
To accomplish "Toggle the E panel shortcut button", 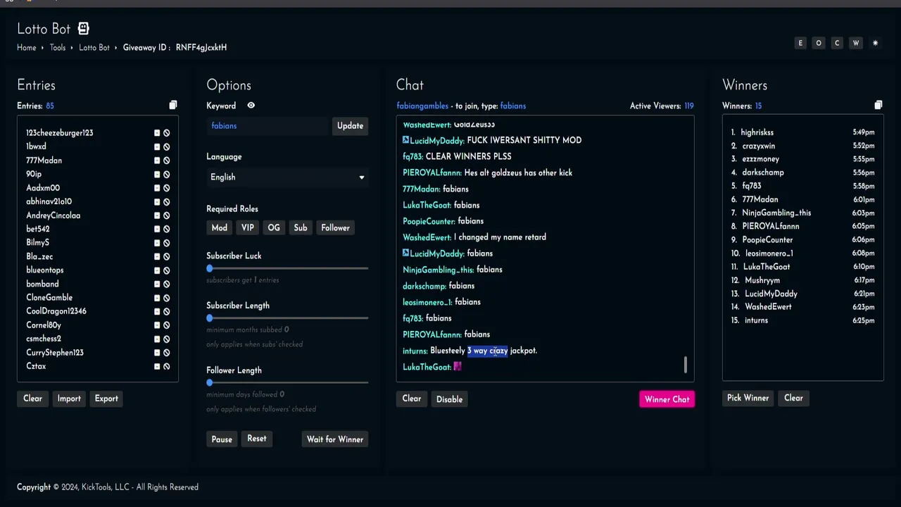I will [x=800, y=43].
